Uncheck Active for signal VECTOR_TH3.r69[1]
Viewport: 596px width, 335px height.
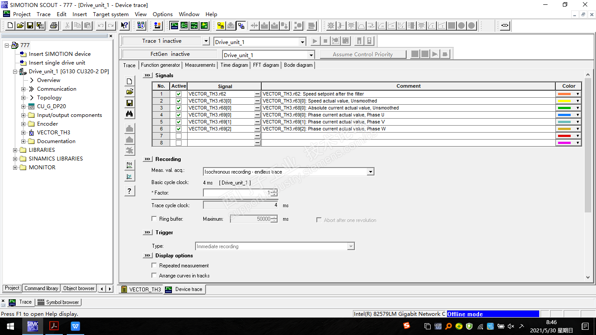point(178,122)
